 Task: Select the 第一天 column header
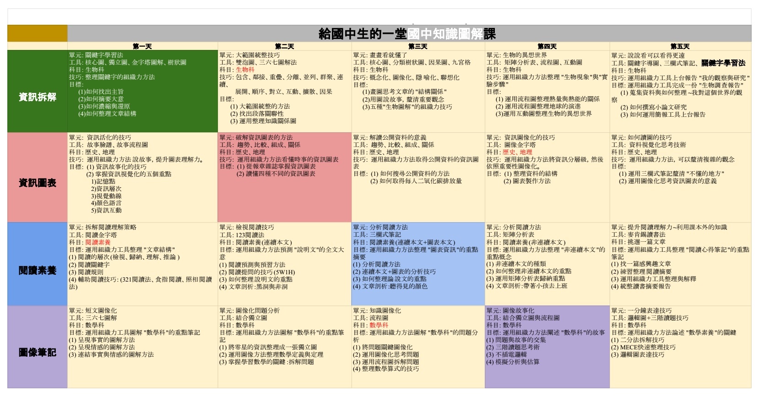pos(142,46)
